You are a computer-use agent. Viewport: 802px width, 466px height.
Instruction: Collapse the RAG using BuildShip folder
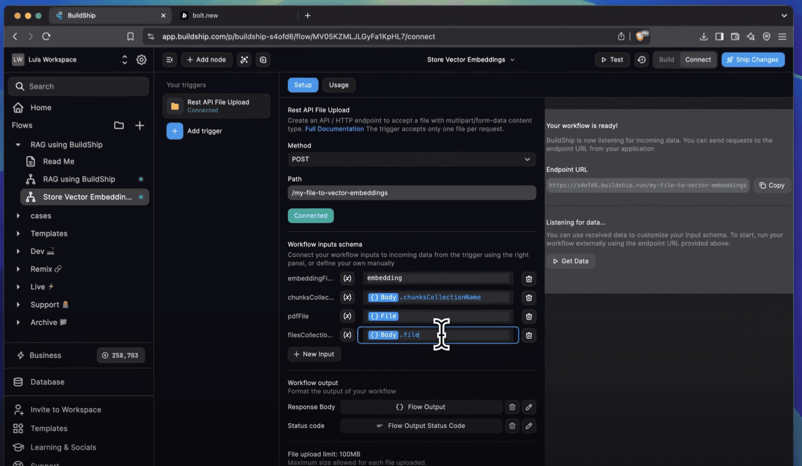tap(18, 145)
